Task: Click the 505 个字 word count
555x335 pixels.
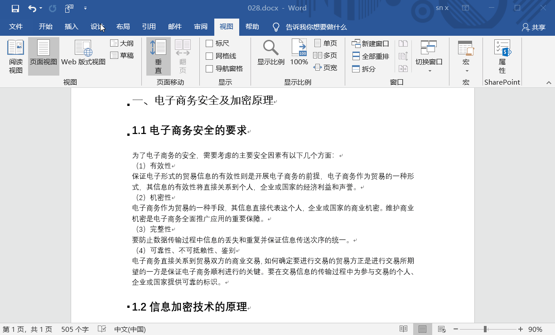Action: click(75, 330)
